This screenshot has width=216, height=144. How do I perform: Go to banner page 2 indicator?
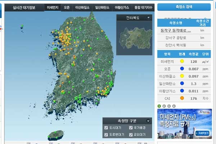click(x=164, y=106)
